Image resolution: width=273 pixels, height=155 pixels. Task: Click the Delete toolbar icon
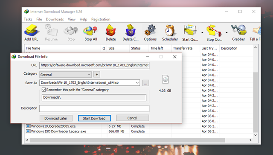[x=110, y=30]
